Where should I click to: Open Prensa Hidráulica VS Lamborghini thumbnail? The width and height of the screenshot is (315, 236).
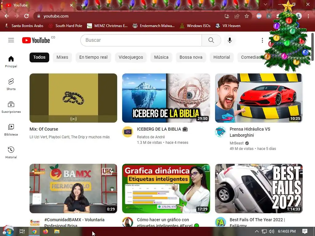(x=259, y=98)
